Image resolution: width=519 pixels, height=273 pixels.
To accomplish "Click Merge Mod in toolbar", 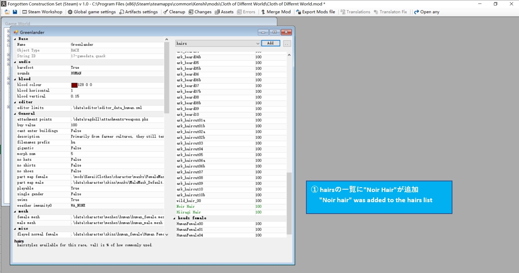I will (276, 12).
